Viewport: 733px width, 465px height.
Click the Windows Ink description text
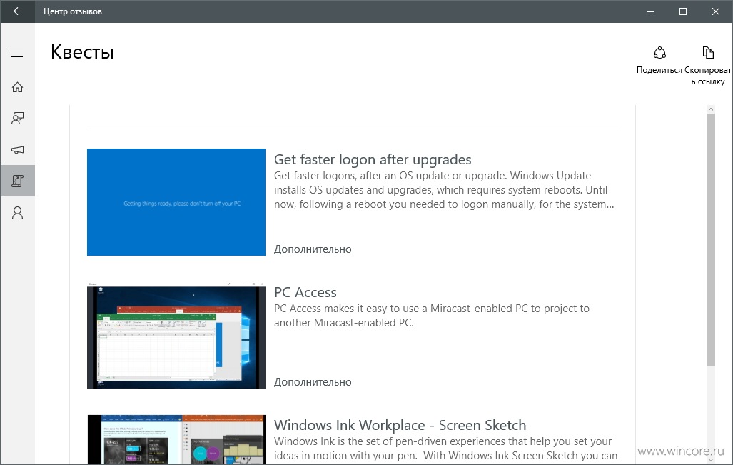445,448
